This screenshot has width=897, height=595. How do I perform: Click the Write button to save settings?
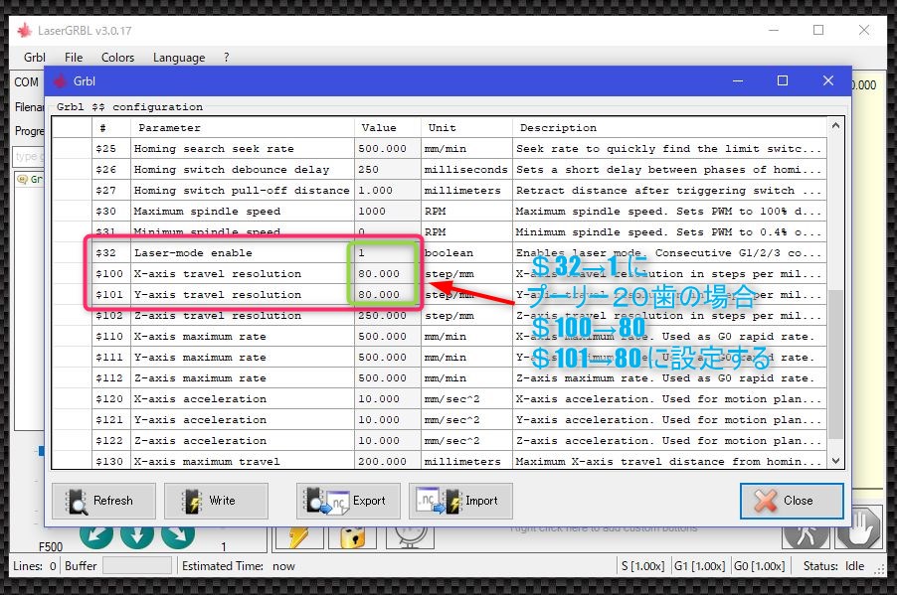coord(216,501)
